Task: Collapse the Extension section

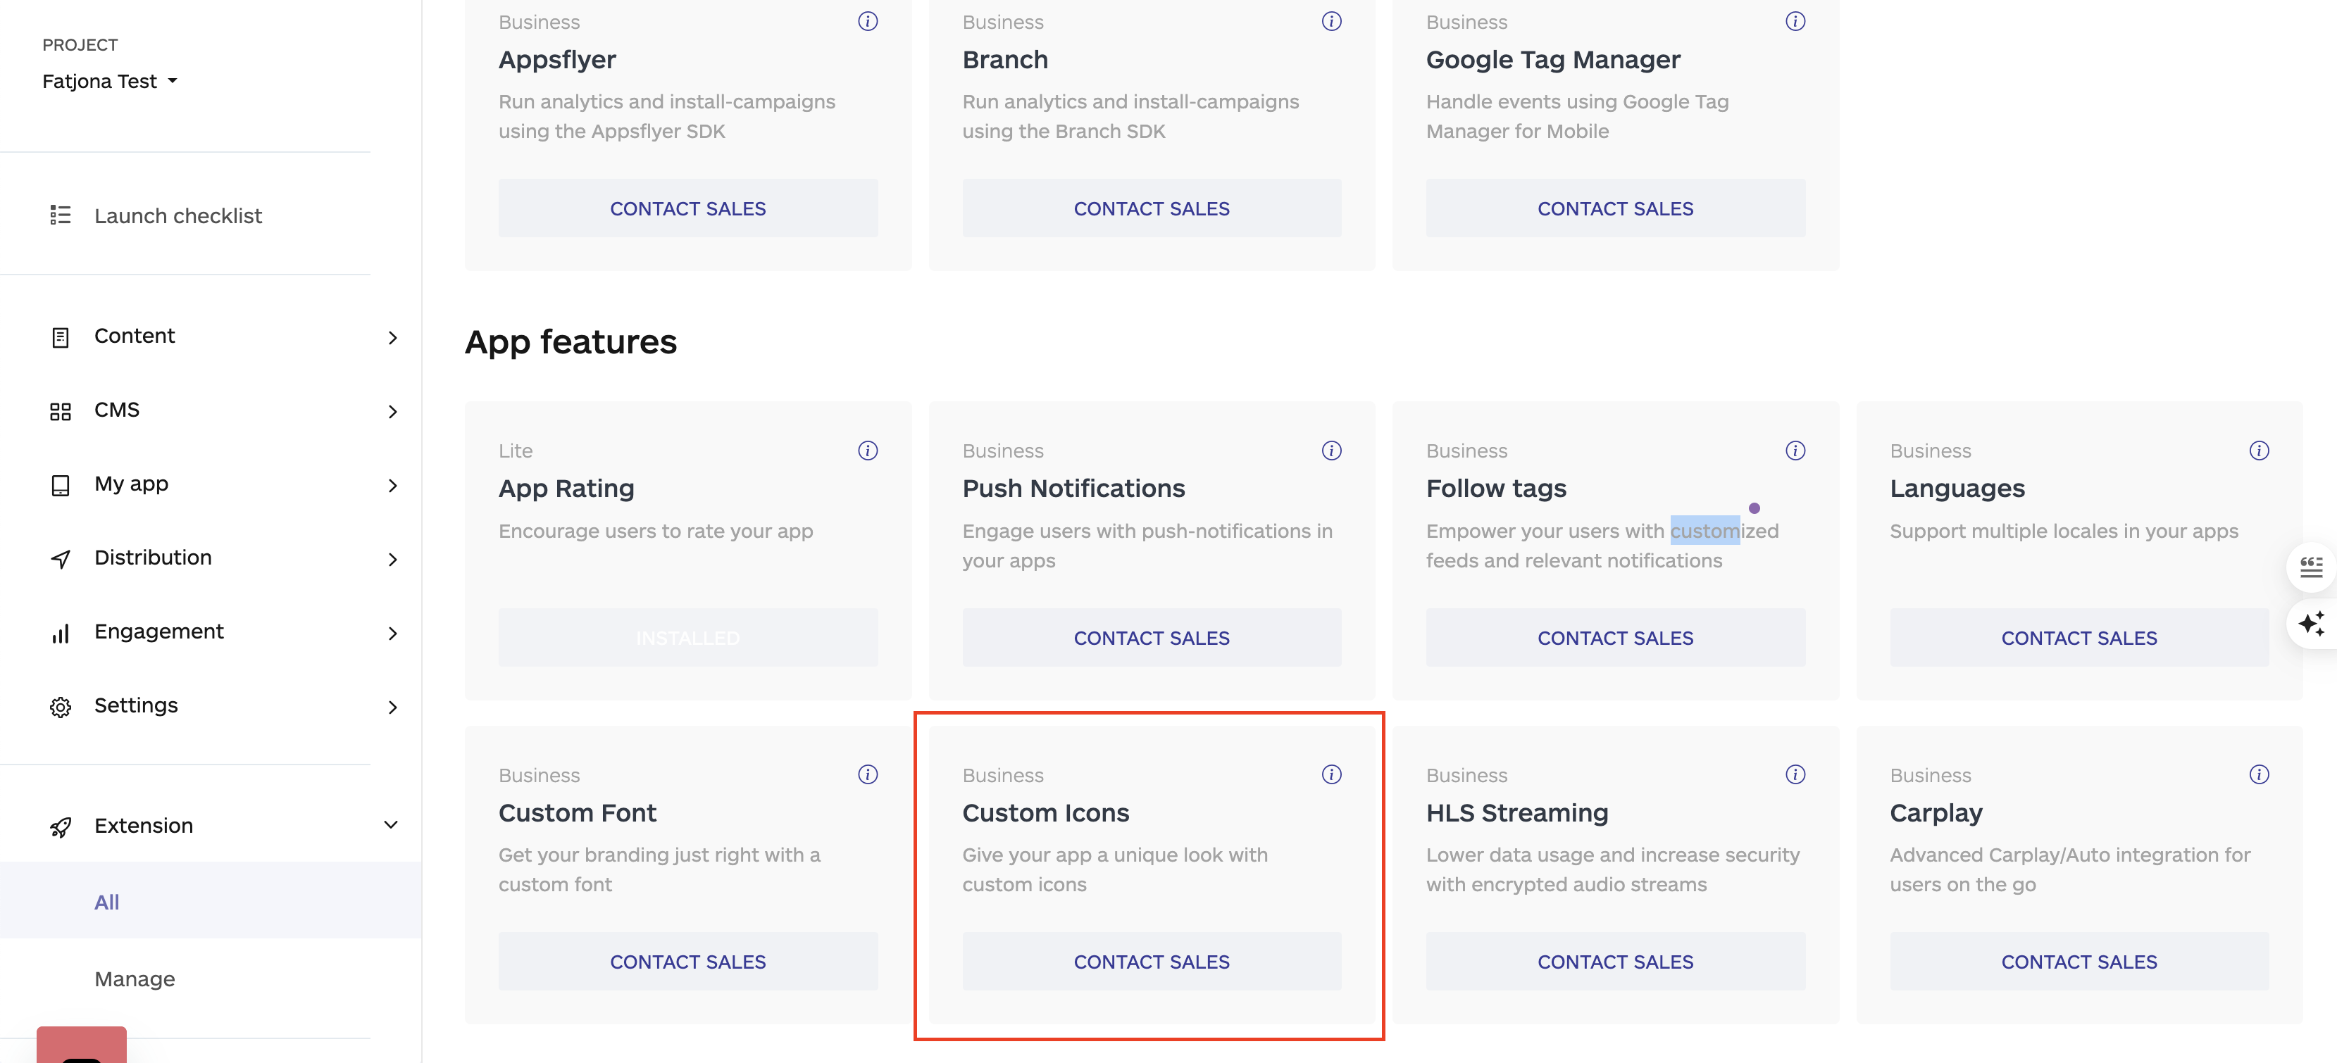Action: (390, 825)
